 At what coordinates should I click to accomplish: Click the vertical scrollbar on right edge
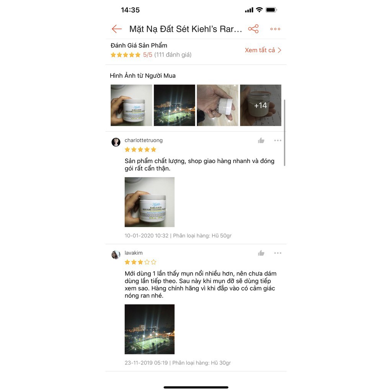pos(284,133)
